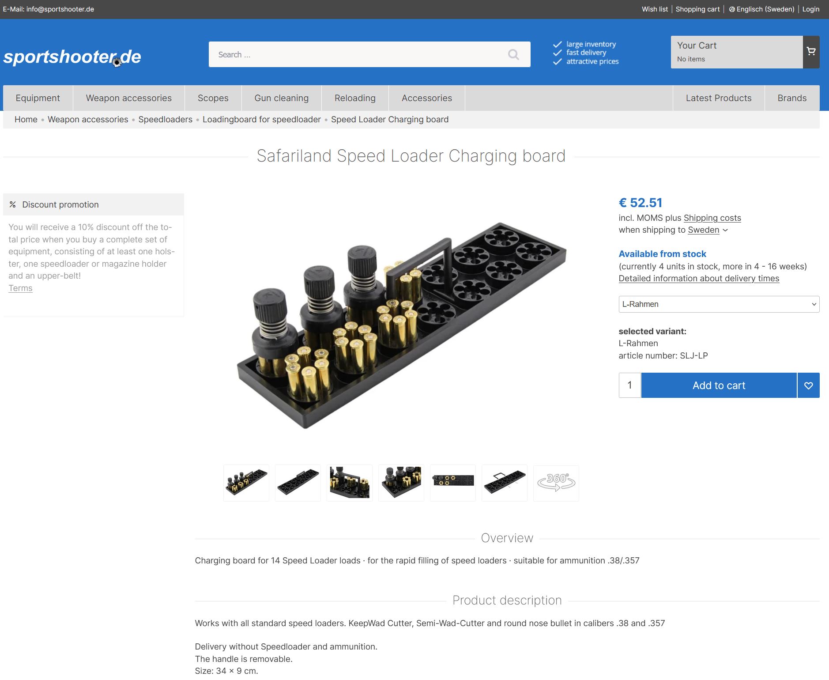
Task: Open the Gun cleaning menu
Action: click(281, 98)
